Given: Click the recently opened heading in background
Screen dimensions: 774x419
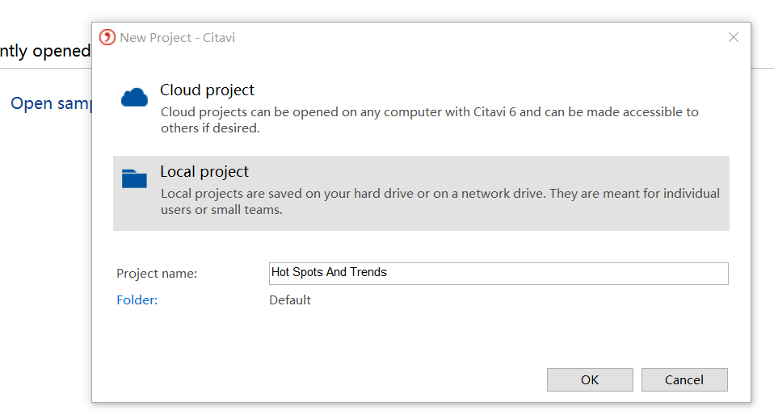Looking at the screenshot, I should 45,50.
